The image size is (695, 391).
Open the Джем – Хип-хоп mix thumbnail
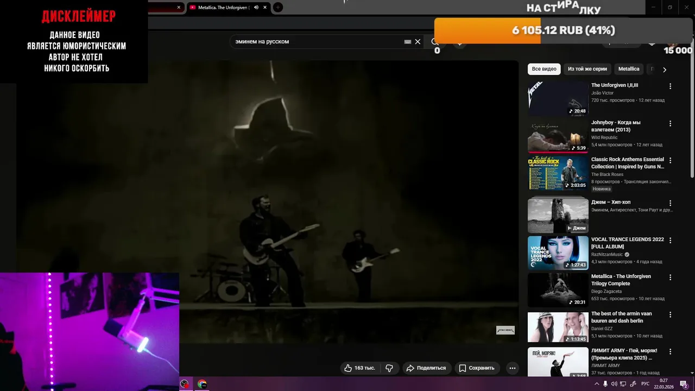(558, 216)
